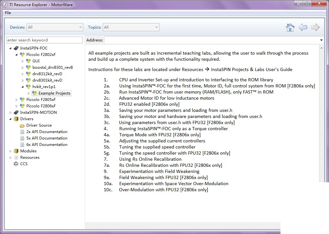Expand the Example Projects node
Viewport: 329px width, 234px height.
pyautogui.click(x=29, y=93)
